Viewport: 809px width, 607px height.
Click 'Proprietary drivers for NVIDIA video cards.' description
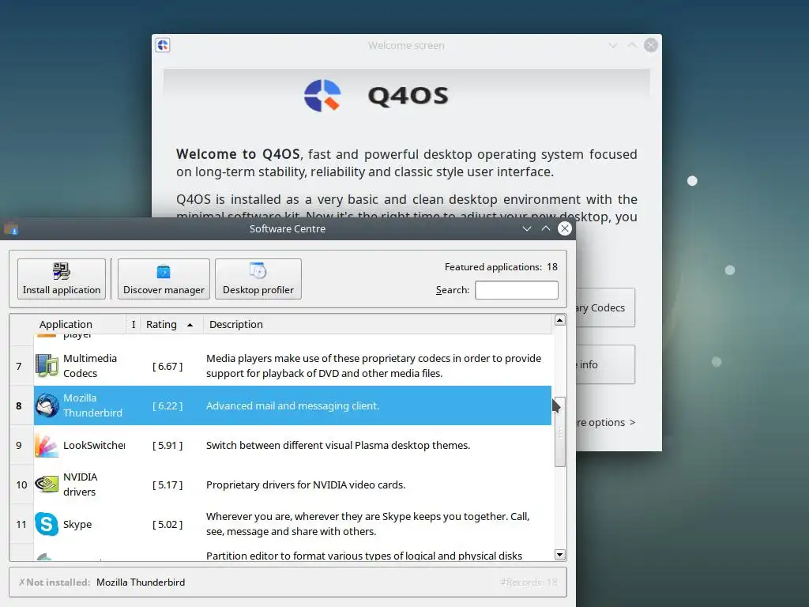[306, 484]
